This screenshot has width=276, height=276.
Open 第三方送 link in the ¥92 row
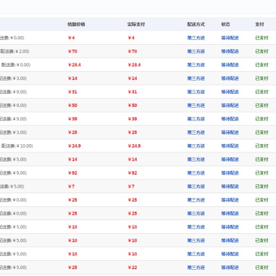196,173
